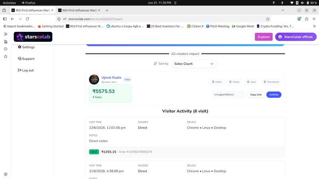
Task: Open the volume speaker icon in system tray
Action: coord(303,3)
